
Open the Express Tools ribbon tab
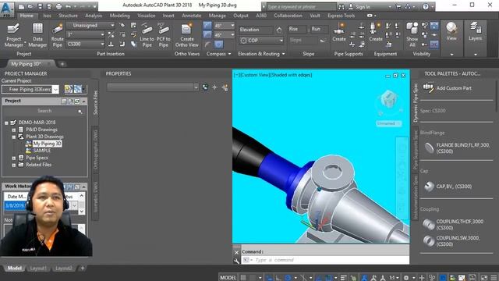342,16
